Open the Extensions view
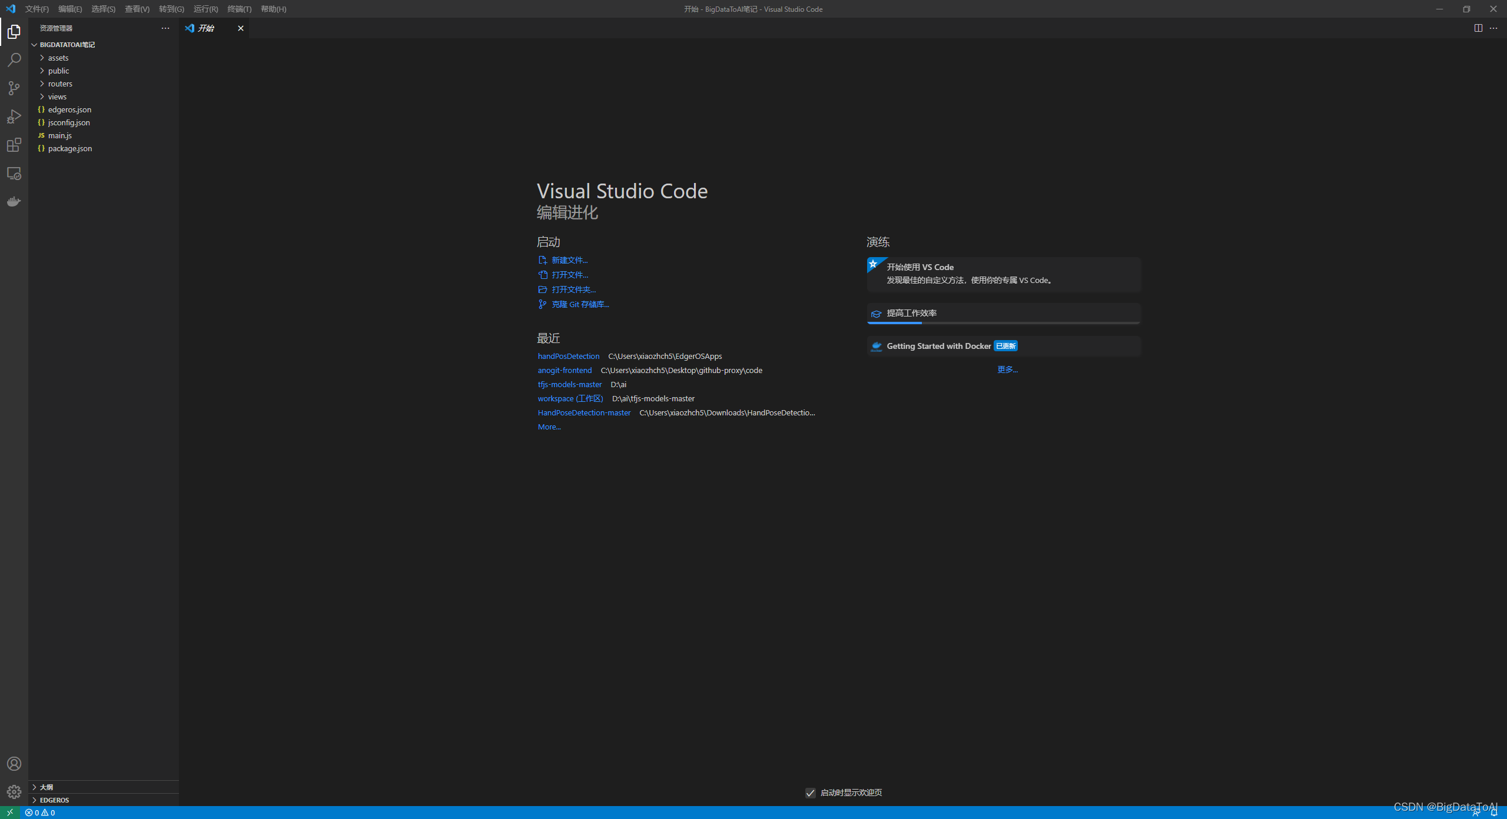The image size is (1507, 819). coord(14,145)
